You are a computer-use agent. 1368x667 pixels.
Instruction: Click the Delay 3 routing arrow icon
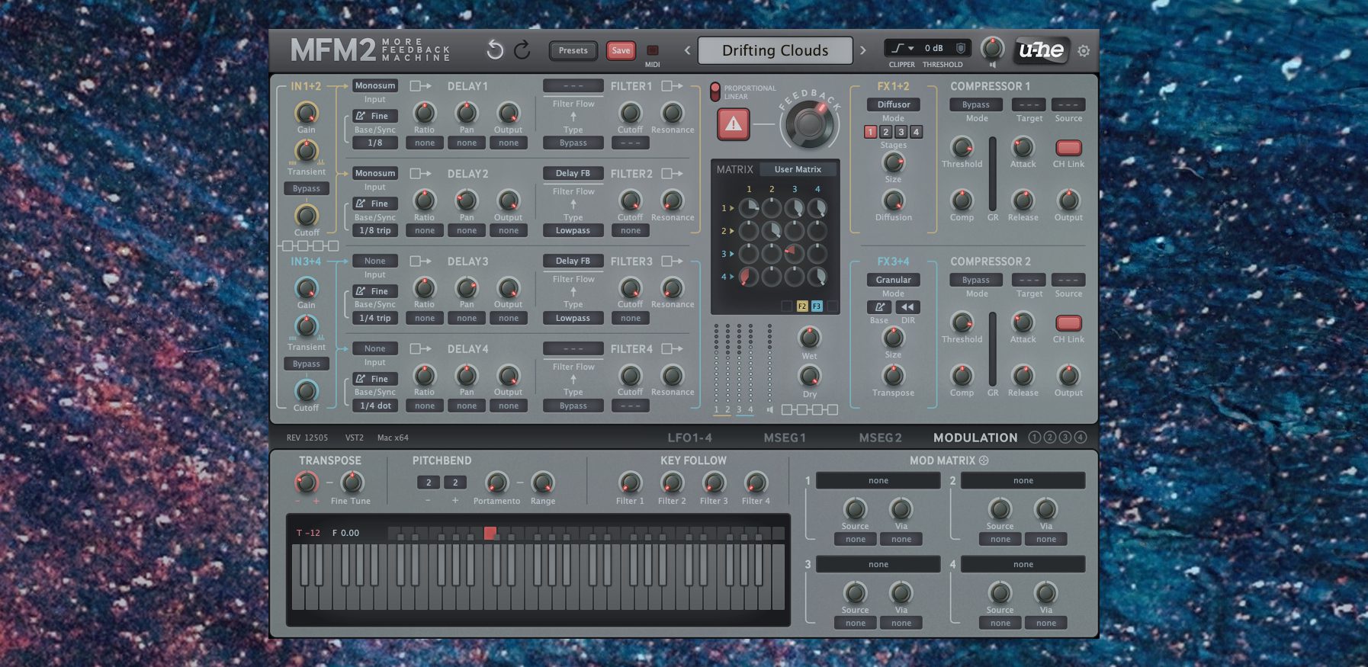pos(420,261)
